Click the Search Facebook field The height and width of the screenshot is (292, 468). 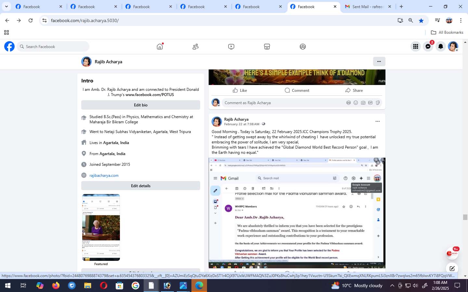(53, 46)
